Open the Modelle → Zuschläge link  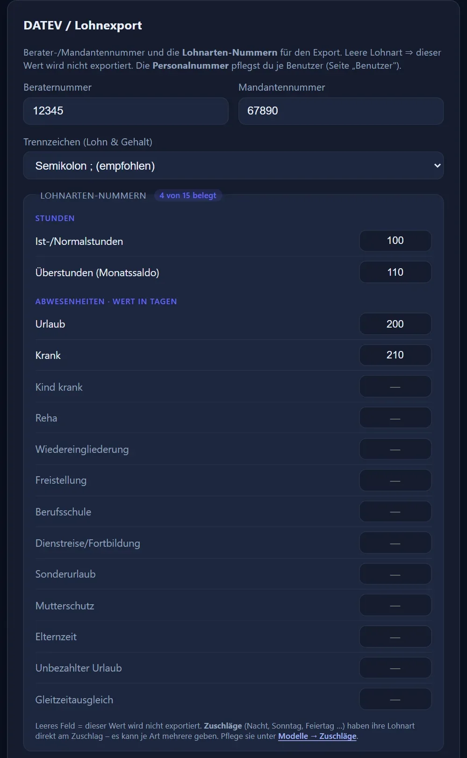click(x=317, y=736)
